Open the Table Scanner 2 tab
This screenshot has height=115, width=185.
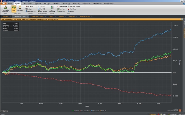(109, 4)
